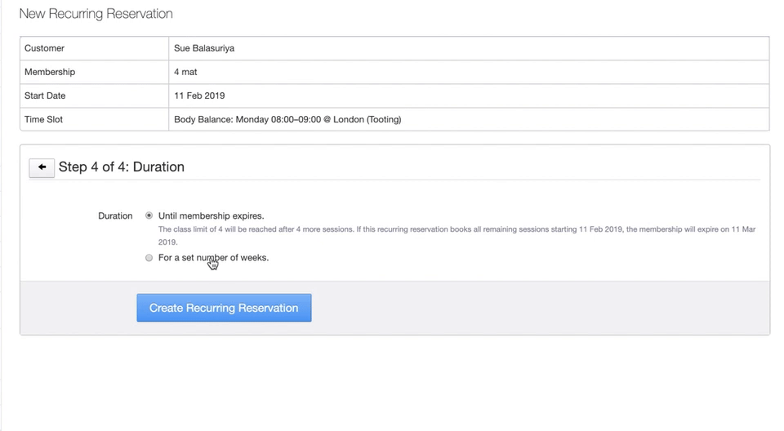Select the 'Until membership expires' radio button
The height and width of the screenshot is (431, 784).
(149, 215)
